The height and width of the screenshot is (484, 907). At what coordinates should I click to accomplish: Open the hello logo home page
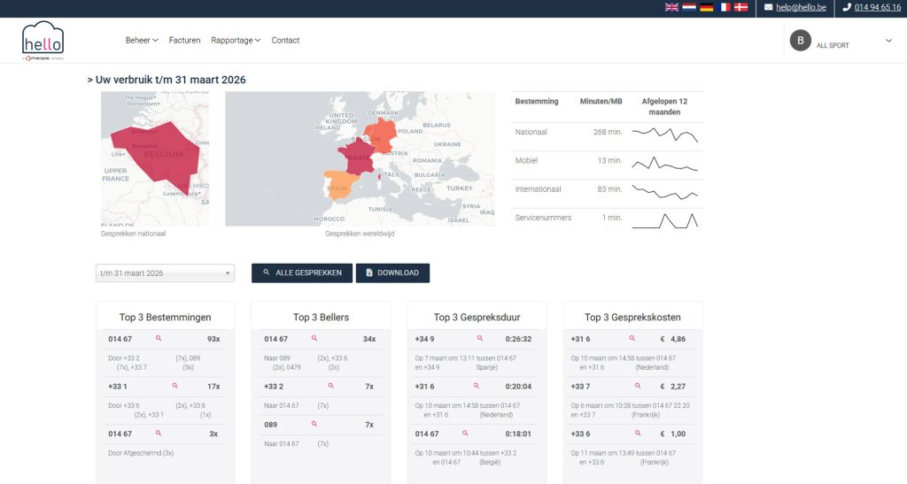[43, 41]
